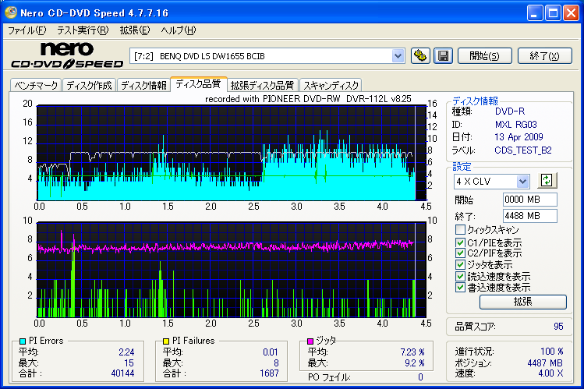Viewport: 584px width, 389px height.
Task: Click the PI Errors maximum 15
Action: pos(129,362)
